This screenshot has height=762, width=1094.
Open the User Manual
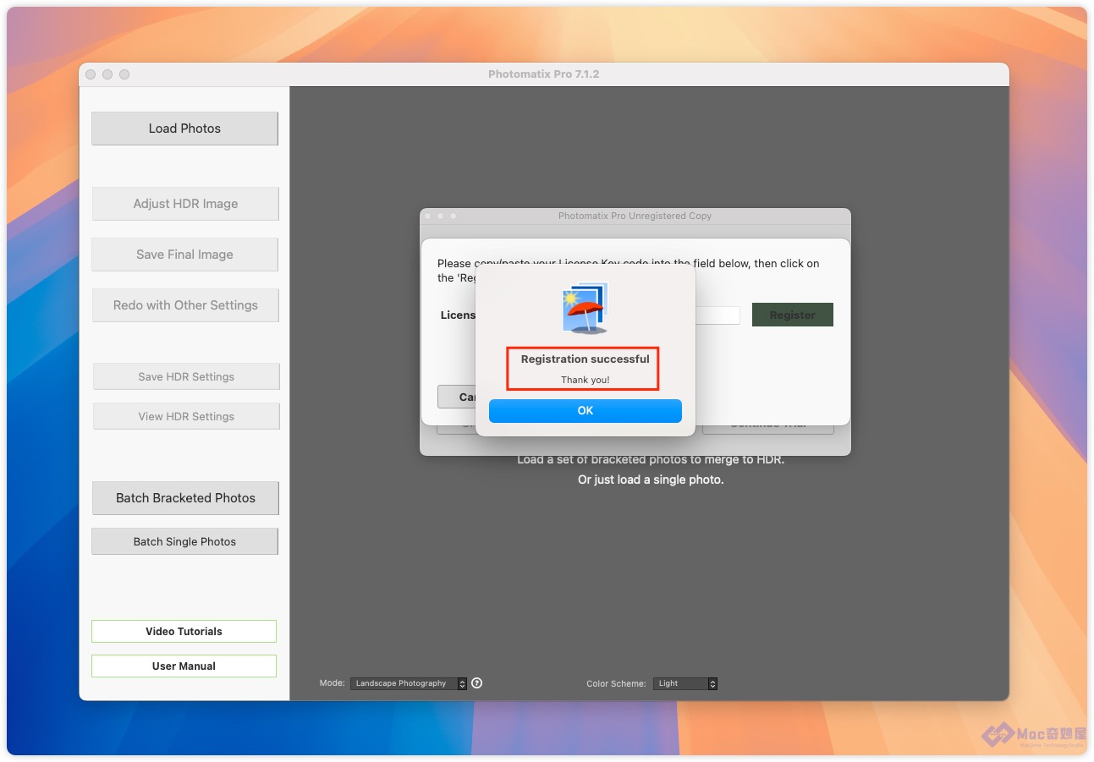point(184,666)
